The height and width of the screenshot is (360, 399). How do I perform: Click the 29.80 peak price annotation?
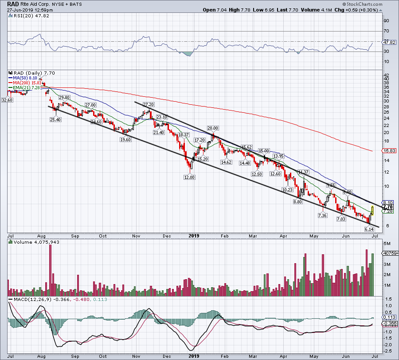pos(64,98)
